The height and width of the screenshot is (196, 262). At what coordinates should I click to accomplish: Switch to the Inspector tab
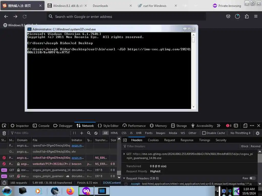click(20, 126)
